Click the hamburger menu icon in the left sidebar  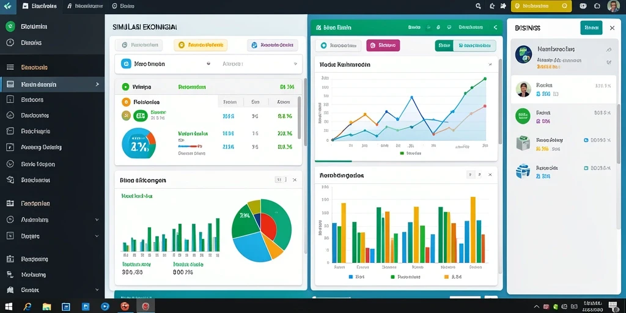(10, 67)
